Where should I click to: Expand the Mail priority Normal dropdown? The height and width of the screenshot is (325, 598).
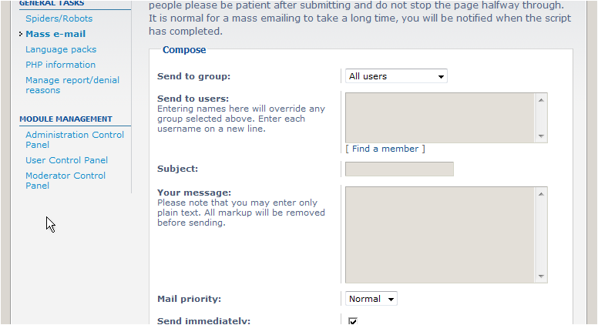tap(371, 299)
